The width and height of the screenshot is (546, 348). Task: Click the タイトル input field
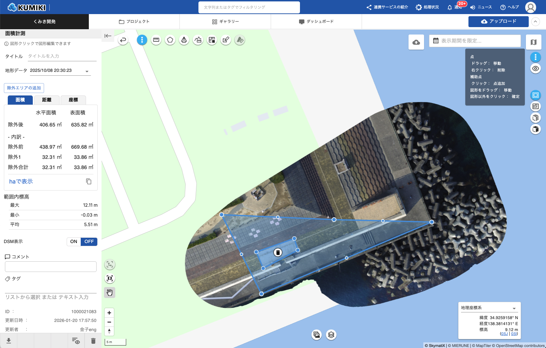click(62, 56)
